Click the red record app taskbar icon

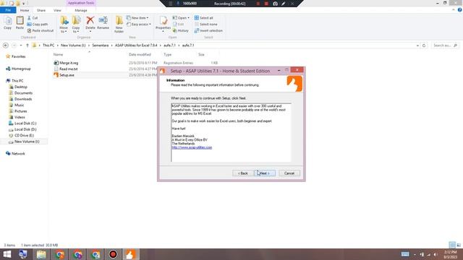pyautogui.click(x=113, y=254)
